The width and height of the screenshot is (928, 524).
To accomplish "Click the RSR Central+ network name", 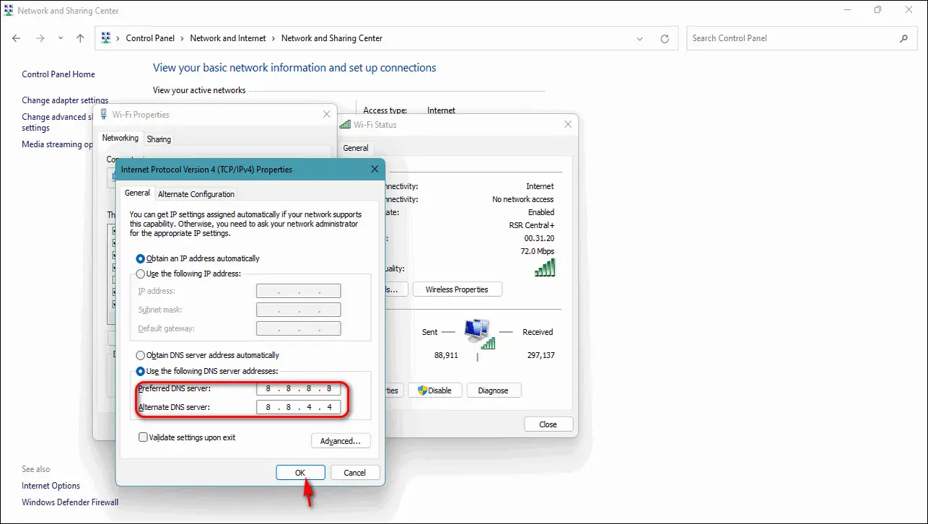I will pyautogui.click(x=532, y=225).
